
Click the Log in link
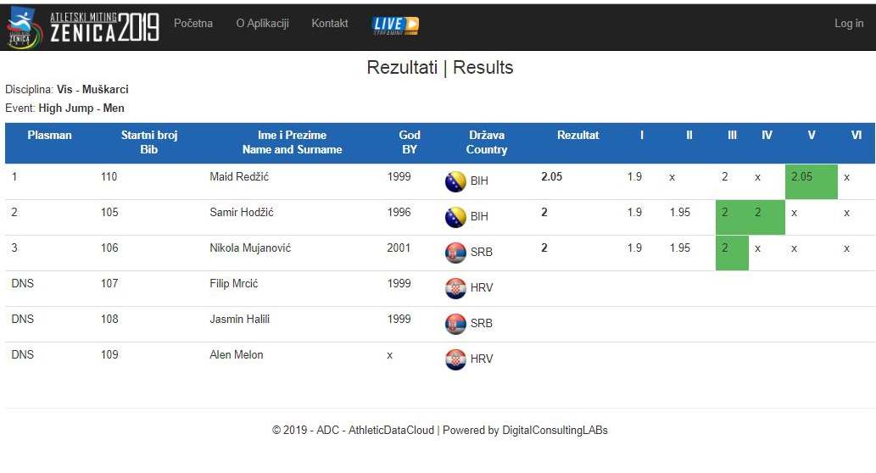click(x=848, y=24)
